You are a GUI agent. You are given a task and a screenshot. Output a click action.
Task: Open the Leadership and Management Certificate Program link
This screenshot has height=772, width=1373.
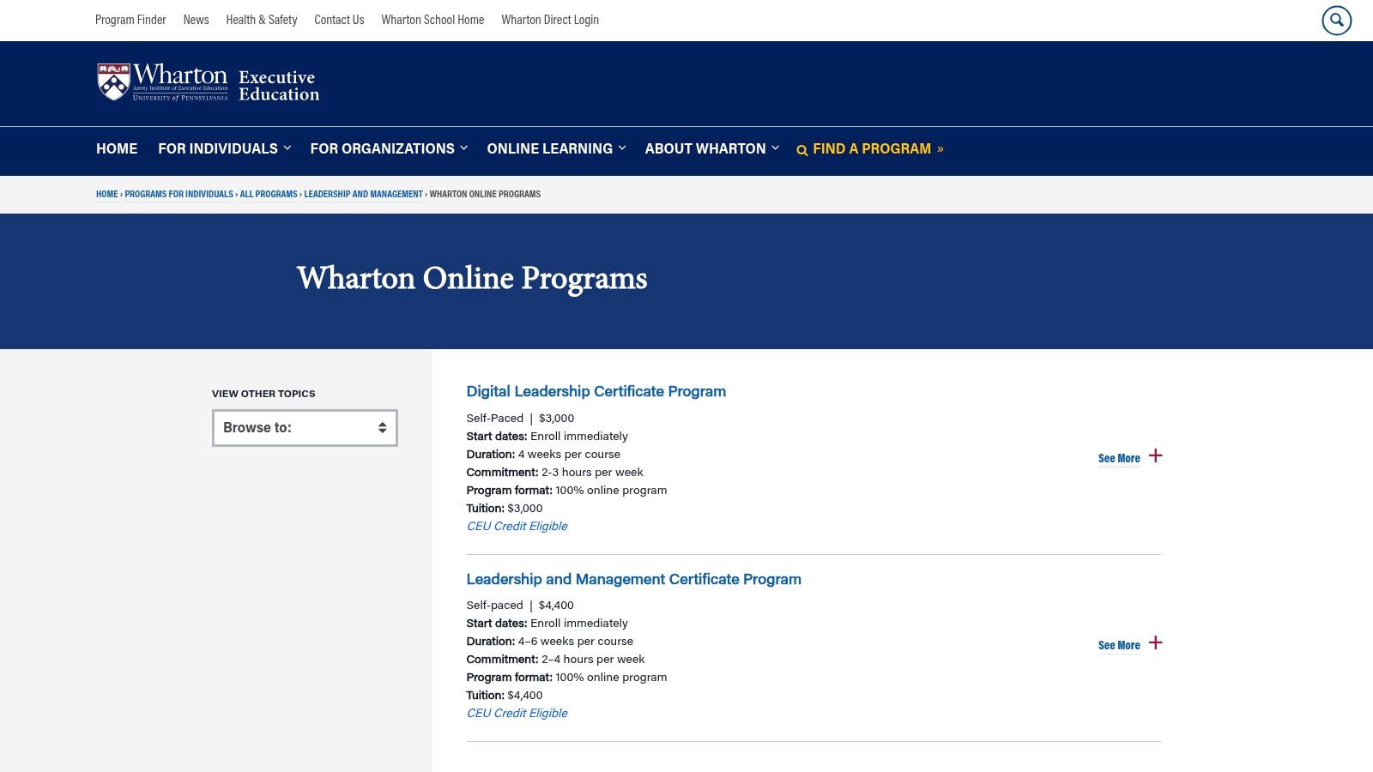pyautogui.click(x=633, y=579)
